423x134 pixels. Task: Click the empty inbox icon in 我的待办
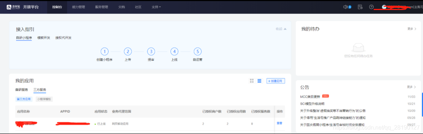pos(358,47)
